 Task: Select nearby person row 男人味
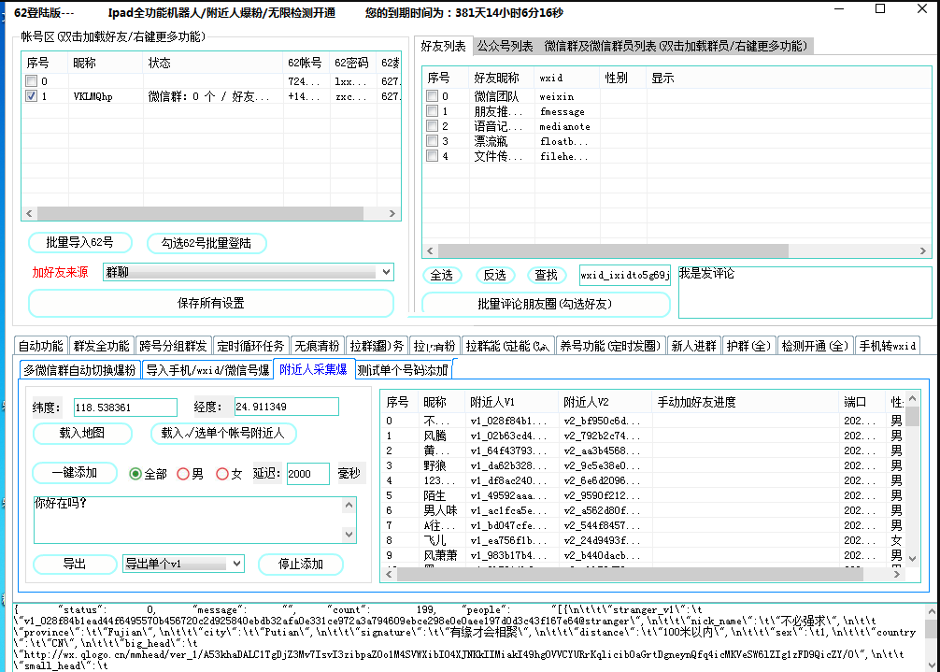tap(643, 510)
